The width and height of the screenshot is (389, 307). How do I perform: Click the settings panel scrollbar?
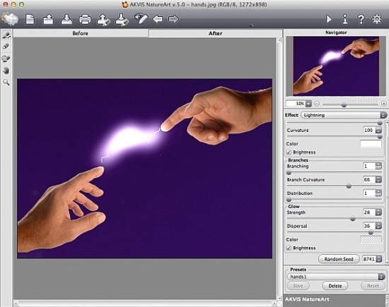387,192
